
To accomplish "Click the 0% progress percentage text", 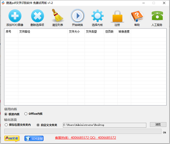I will (x=164, y=132).
